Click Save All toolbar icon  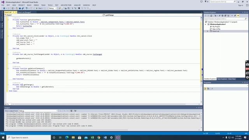(23, 8)
